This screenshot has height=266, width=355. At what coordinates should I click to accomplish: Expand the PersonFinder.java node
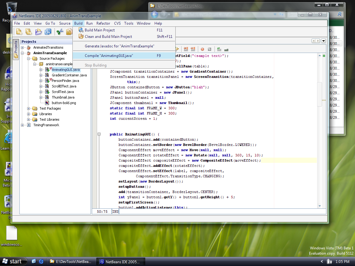tap(41, 81)
